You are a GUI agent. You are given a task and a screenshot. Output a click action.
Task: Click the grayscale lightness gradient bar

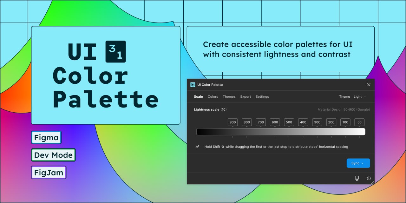(x=281, y=132)
